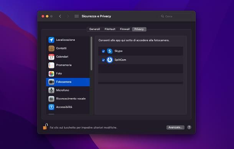Select Riconoscimento vocale in the sidebar
This screenshot has height=149, width=234.
68,99
